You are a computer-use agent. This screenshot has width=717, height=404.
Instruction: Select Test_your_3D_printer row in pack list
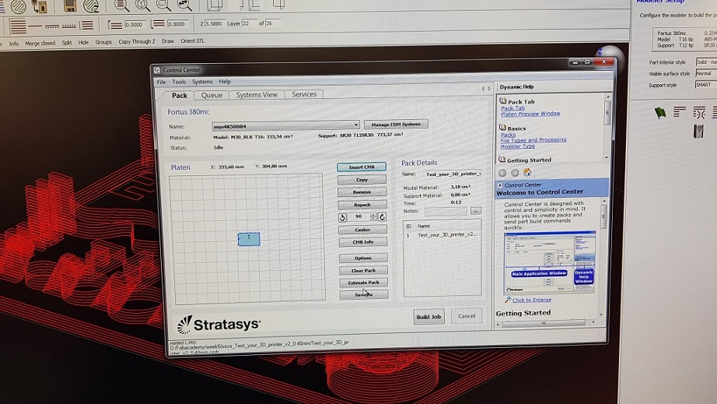point(442,235)
